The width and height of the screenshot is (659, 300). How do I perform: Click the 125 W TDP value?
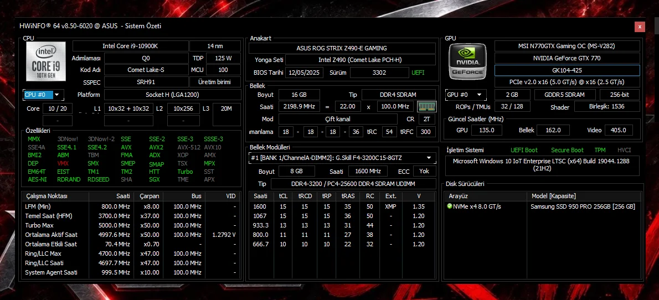tap(223, 58)
